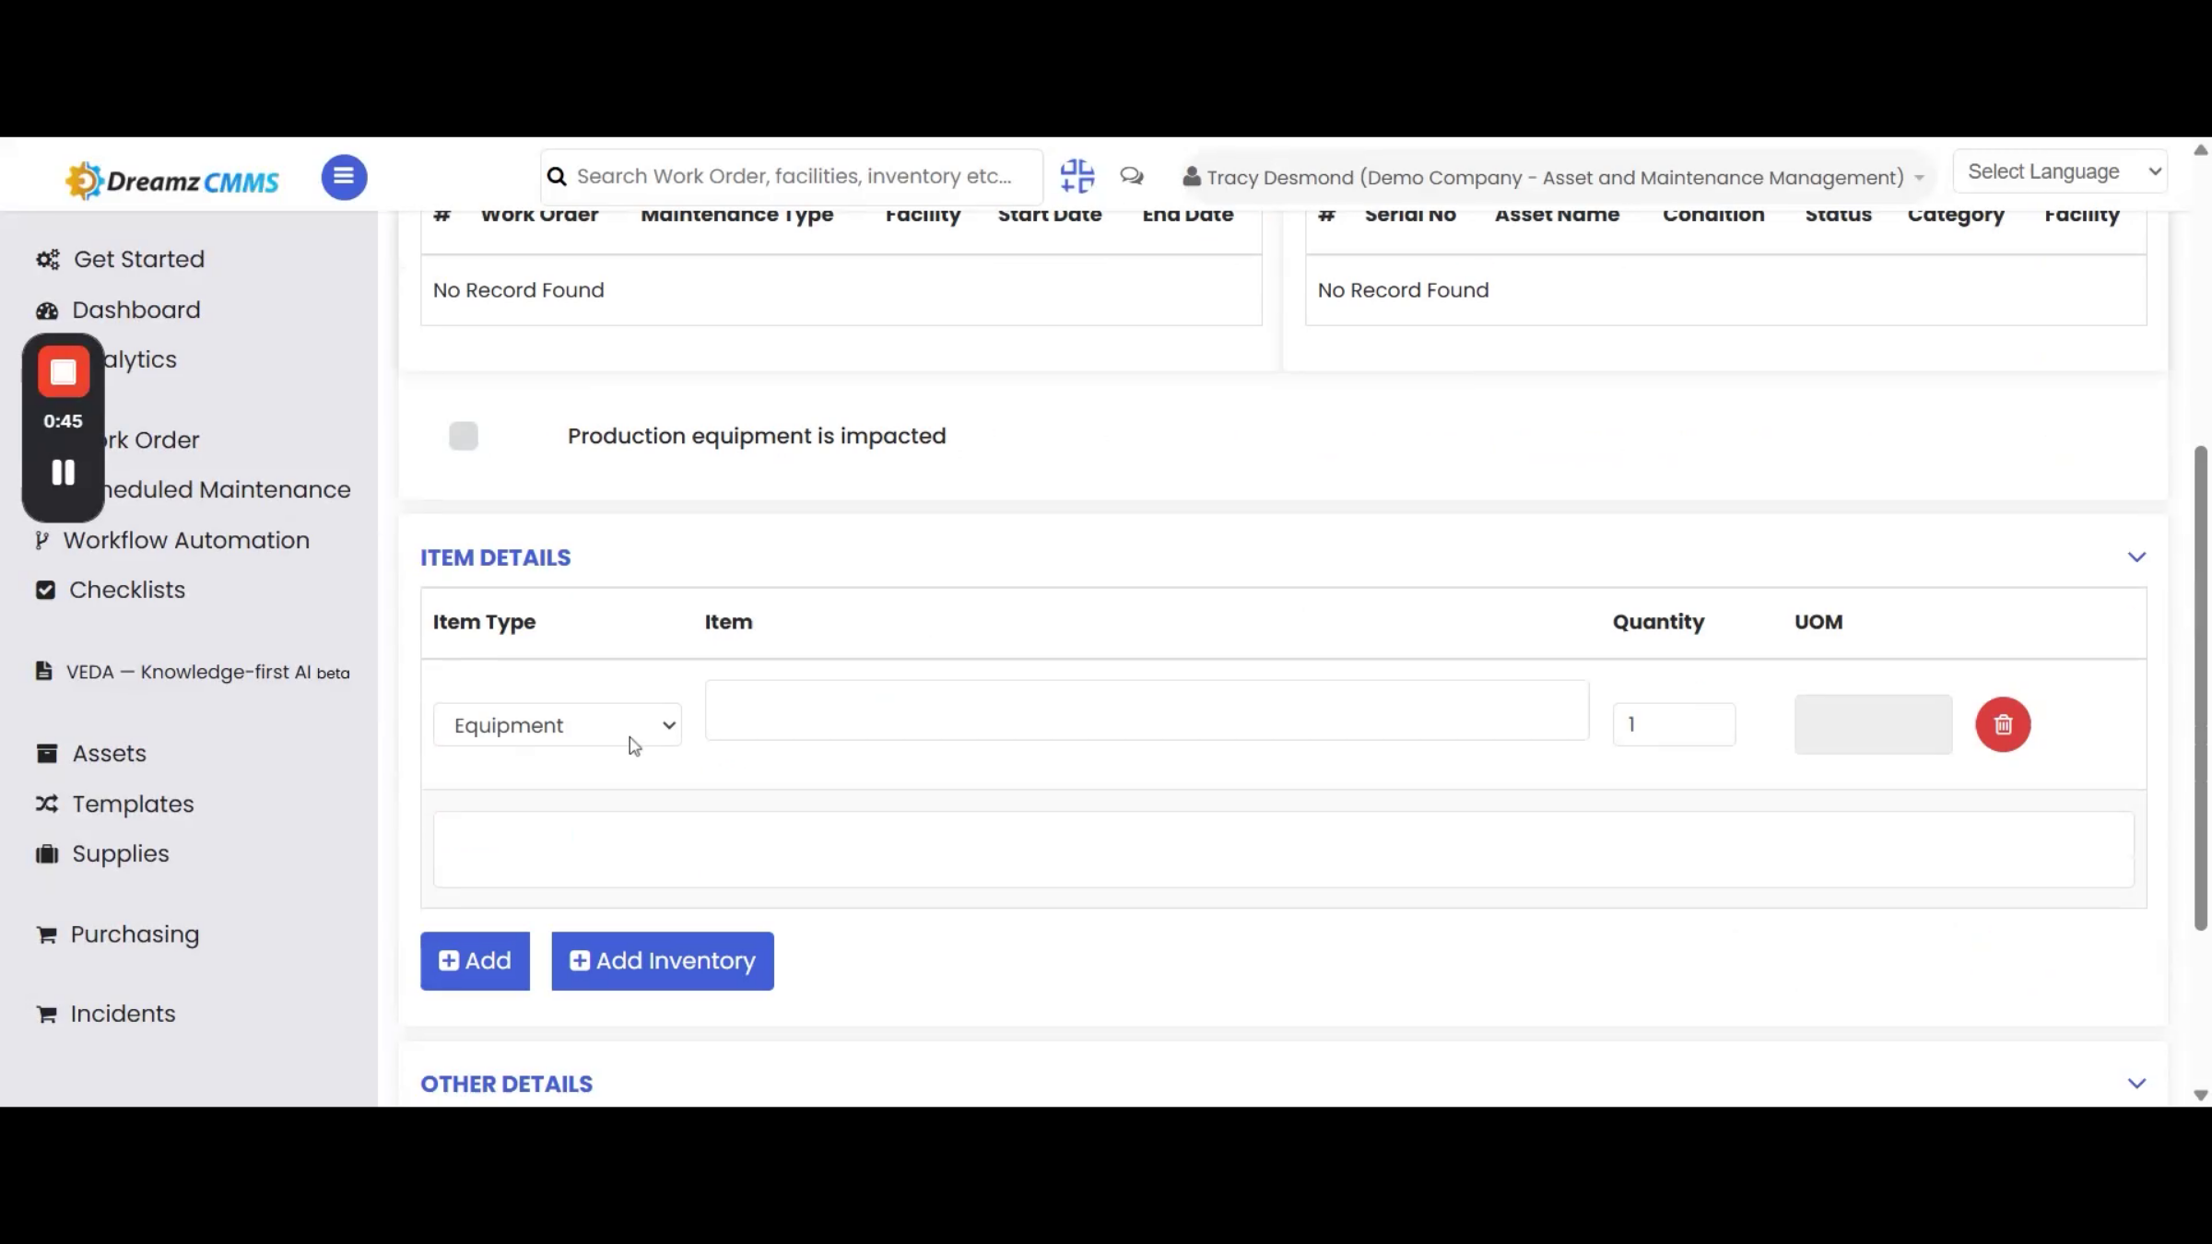Click the Serial No column header
Screen dimensions: 2212x1244
(x=1410, y=216)
